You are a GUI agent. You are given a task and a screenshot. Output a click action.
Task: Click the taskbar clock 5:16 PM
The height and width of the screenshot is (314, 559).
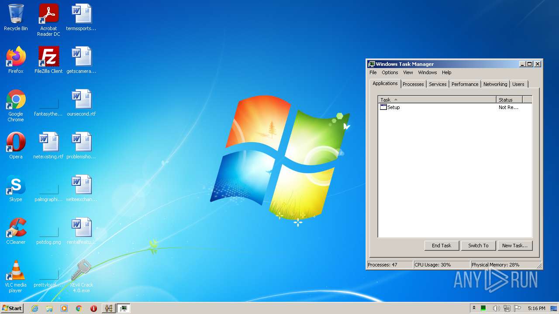coord(536,308)
